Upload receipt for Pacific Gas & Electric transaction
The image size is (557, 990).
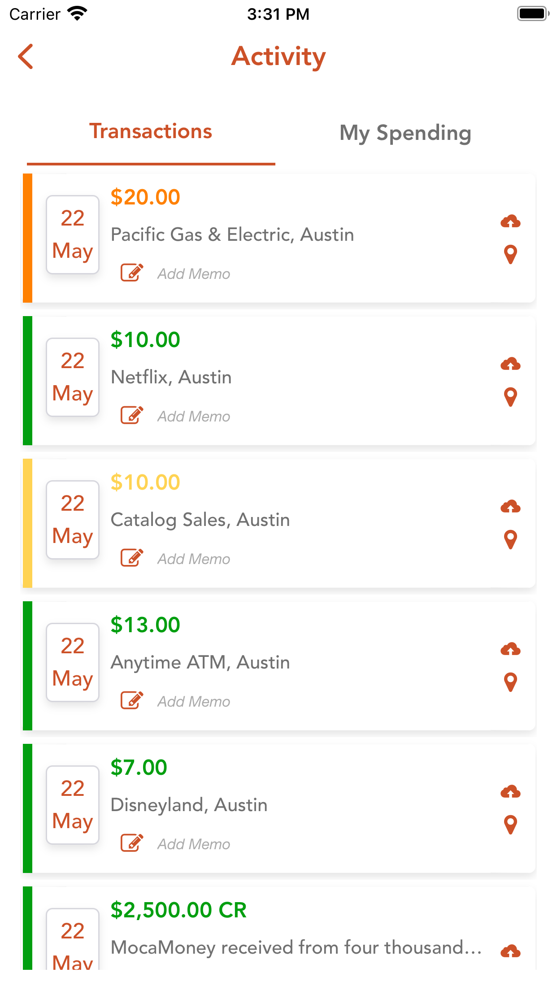(x=510, y=221)
